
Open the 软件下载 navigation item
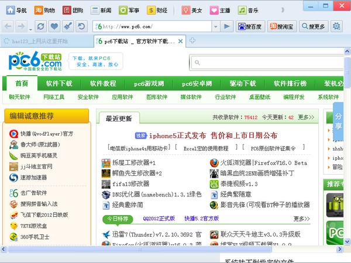pos(59,84)
